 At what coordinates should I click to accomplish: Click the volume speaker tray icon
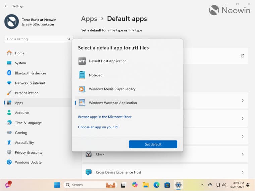(224, 185)
